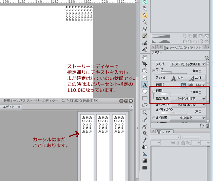
Task: Expand the サイズ plus expander
Action: pos(154,71)
